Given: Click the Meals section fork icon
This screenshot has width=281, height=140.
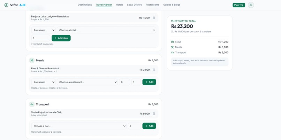Looking at the screenshot, I should tap(32, 60).
